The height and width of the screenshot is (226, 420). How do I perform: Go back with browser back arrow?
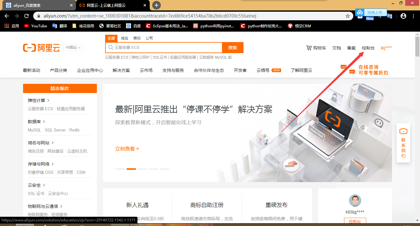click(x=7, y=16)
